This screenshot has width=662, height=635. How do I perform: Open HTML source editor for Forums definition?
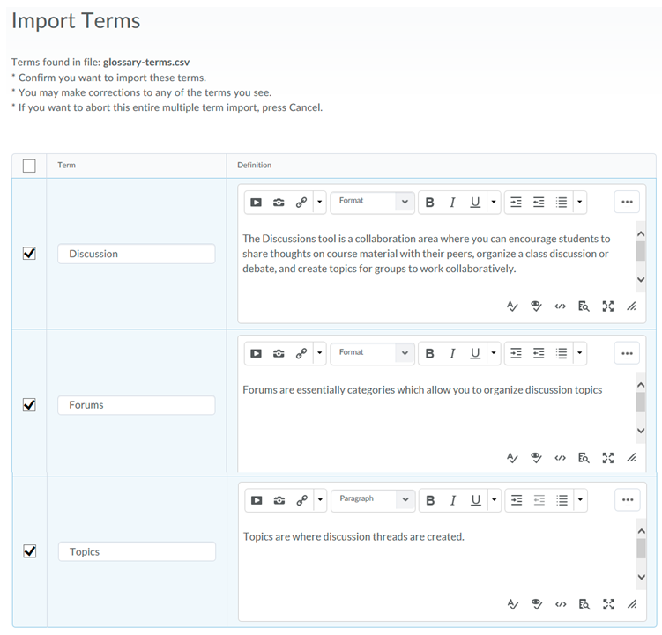pos(560,458)
